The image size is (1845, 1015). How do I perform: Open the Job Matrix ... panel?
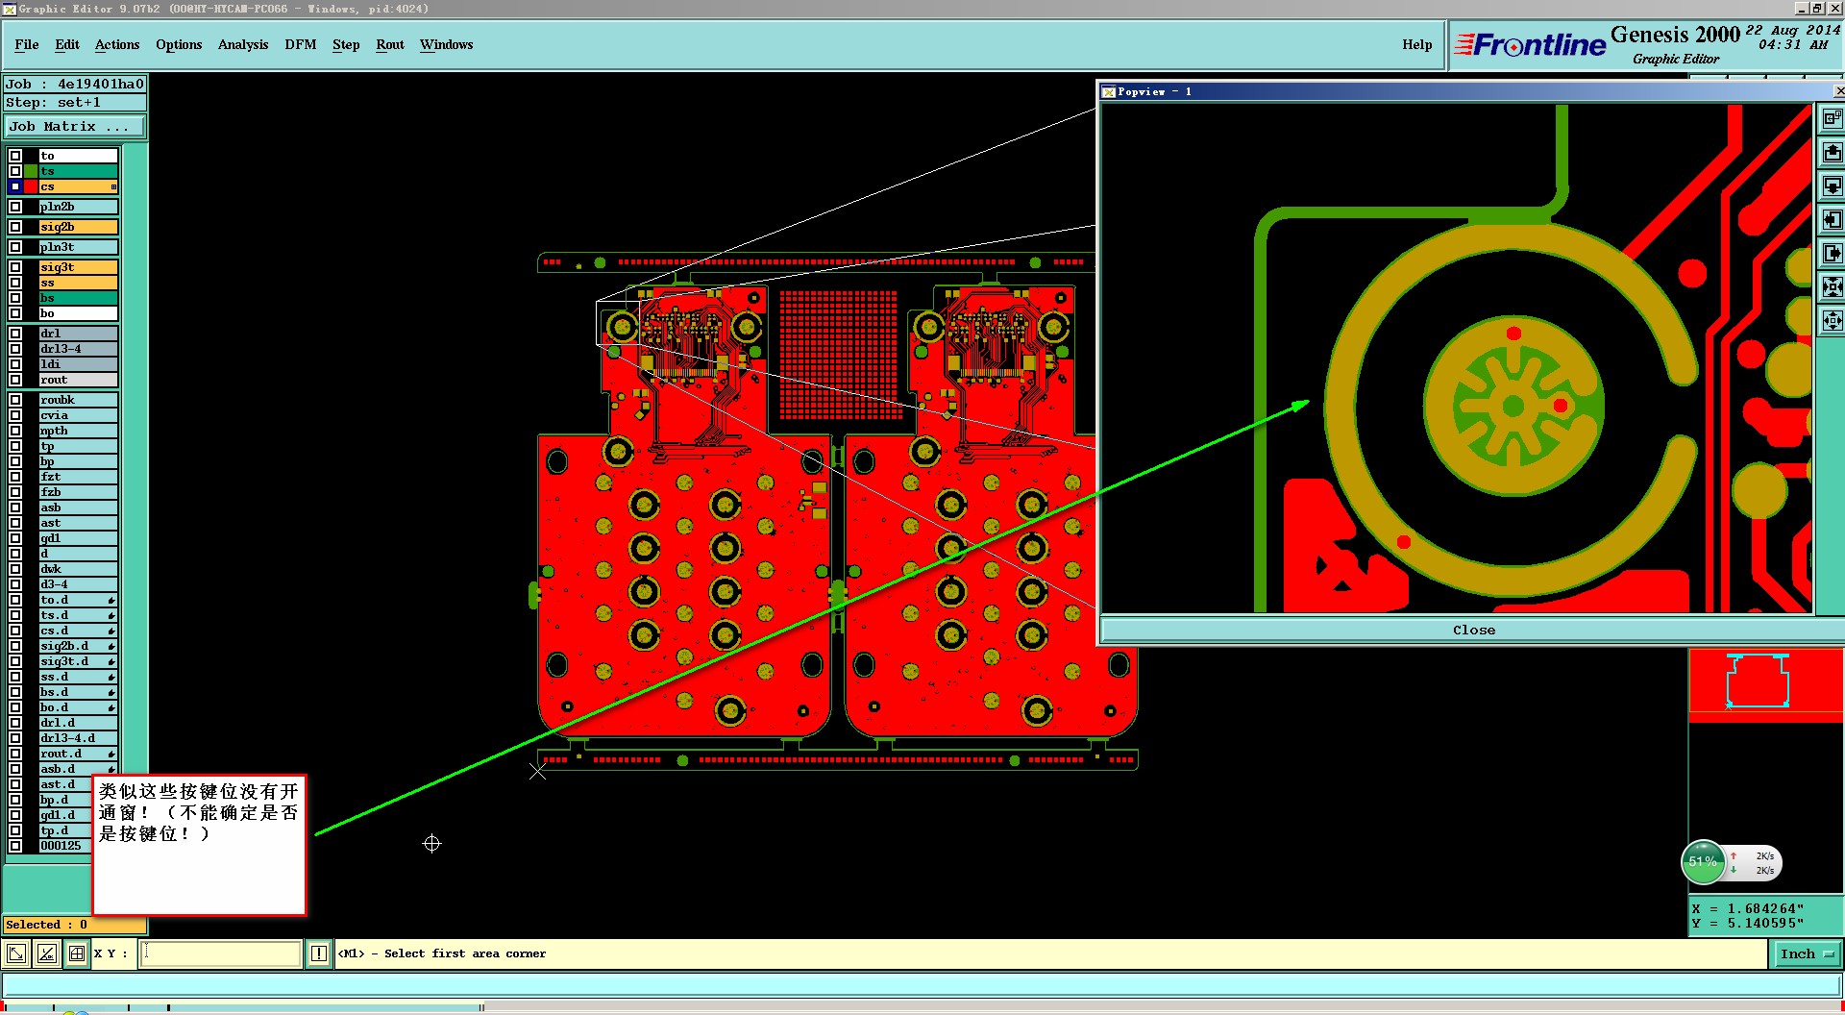pyautogui.click(x=75, y=127)
